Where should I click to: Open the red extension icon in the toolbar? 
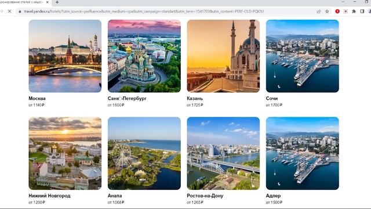(337, 11)
